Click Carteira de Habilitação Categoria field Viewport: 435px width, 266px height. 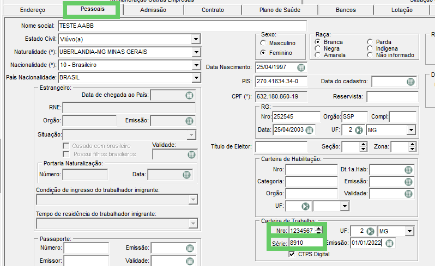(312, 182)
